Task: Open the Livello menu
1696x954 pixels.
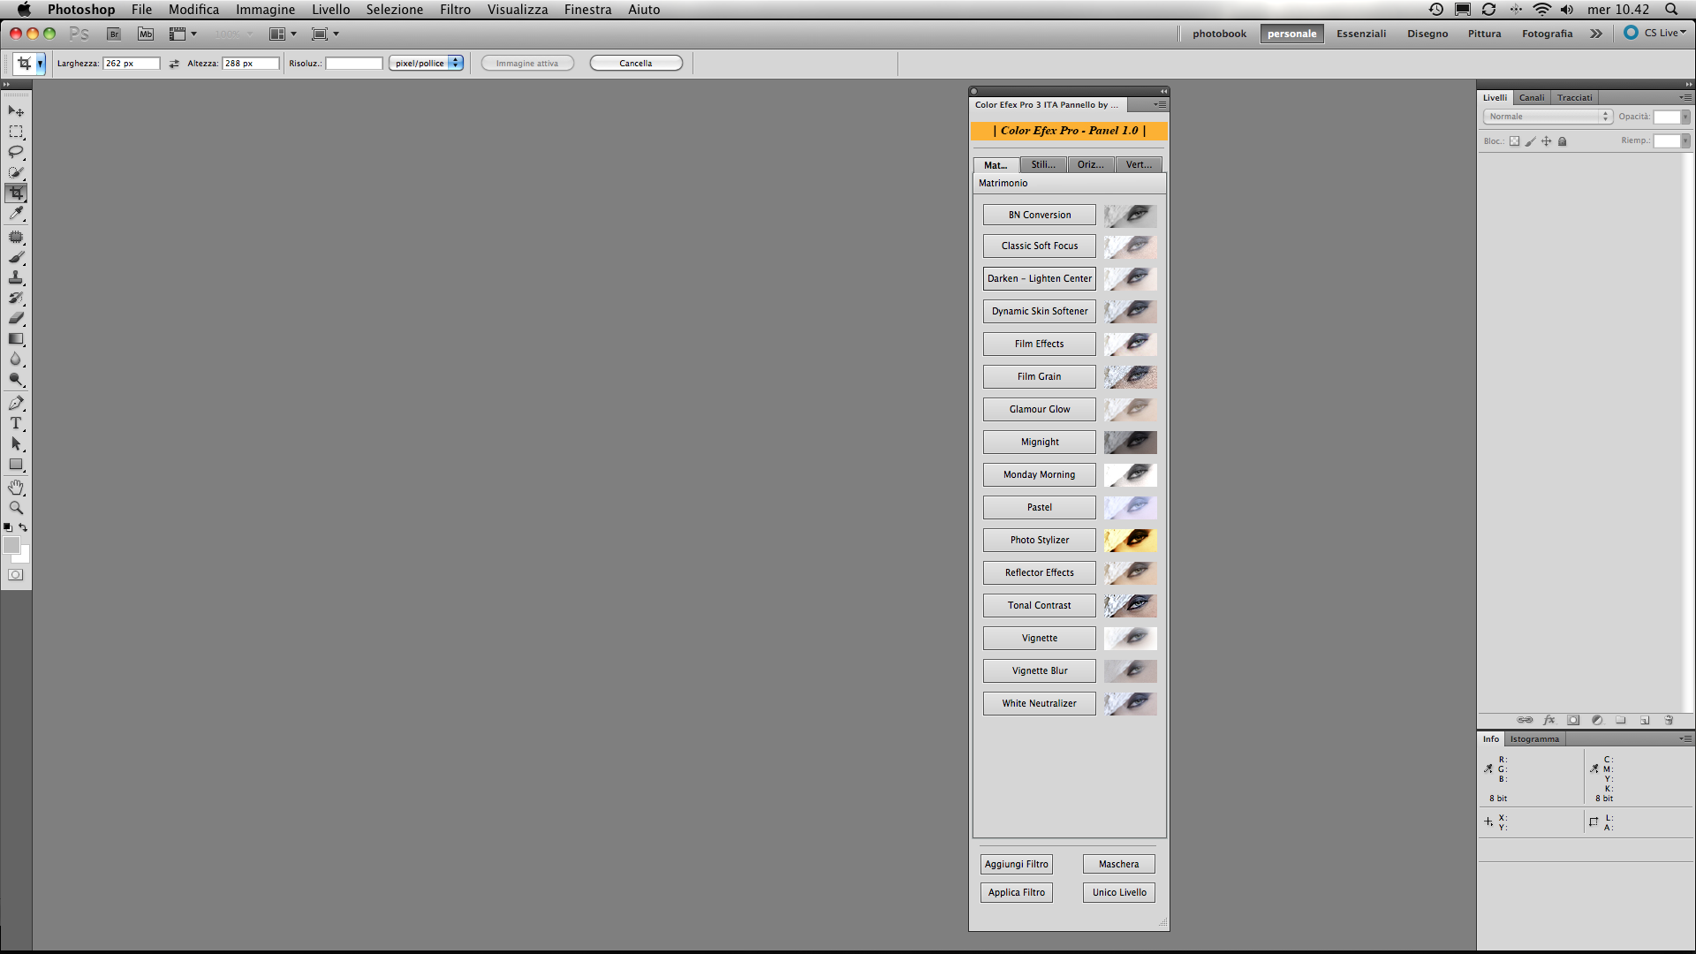Action: pyautogui.click(x=330, y=10)
